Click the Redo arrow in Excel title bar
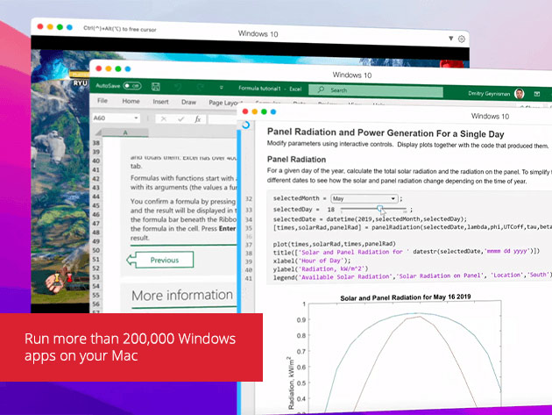552x415 pixels. [201, 87]
